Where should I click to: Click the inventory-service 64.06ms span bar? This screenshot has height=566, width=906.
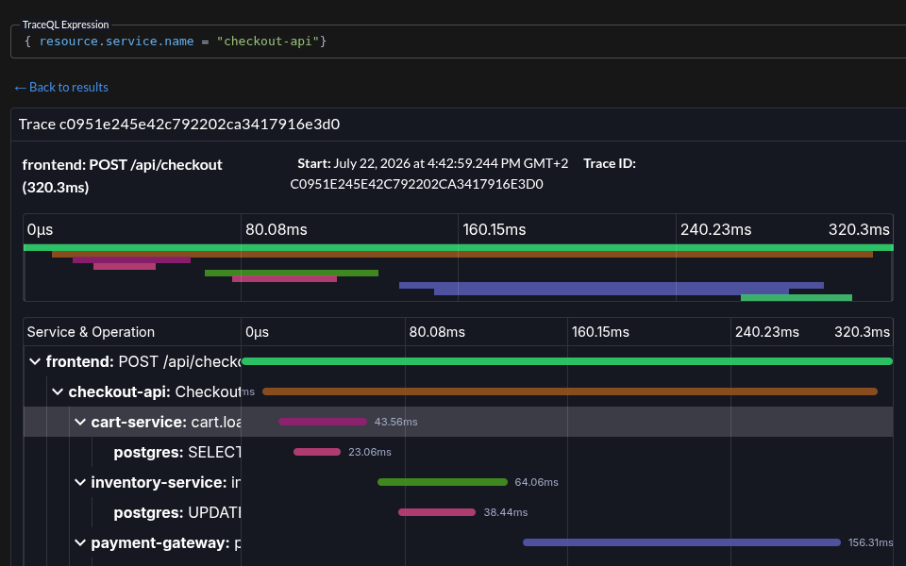coord(443,482)
